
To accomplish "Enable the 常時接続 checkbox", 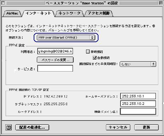I will pos(88,51).
